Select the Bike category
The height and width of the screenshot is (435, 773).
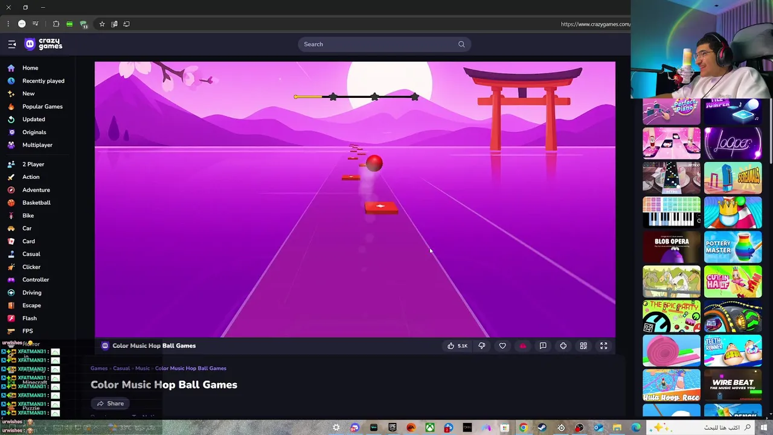(28, 216)
